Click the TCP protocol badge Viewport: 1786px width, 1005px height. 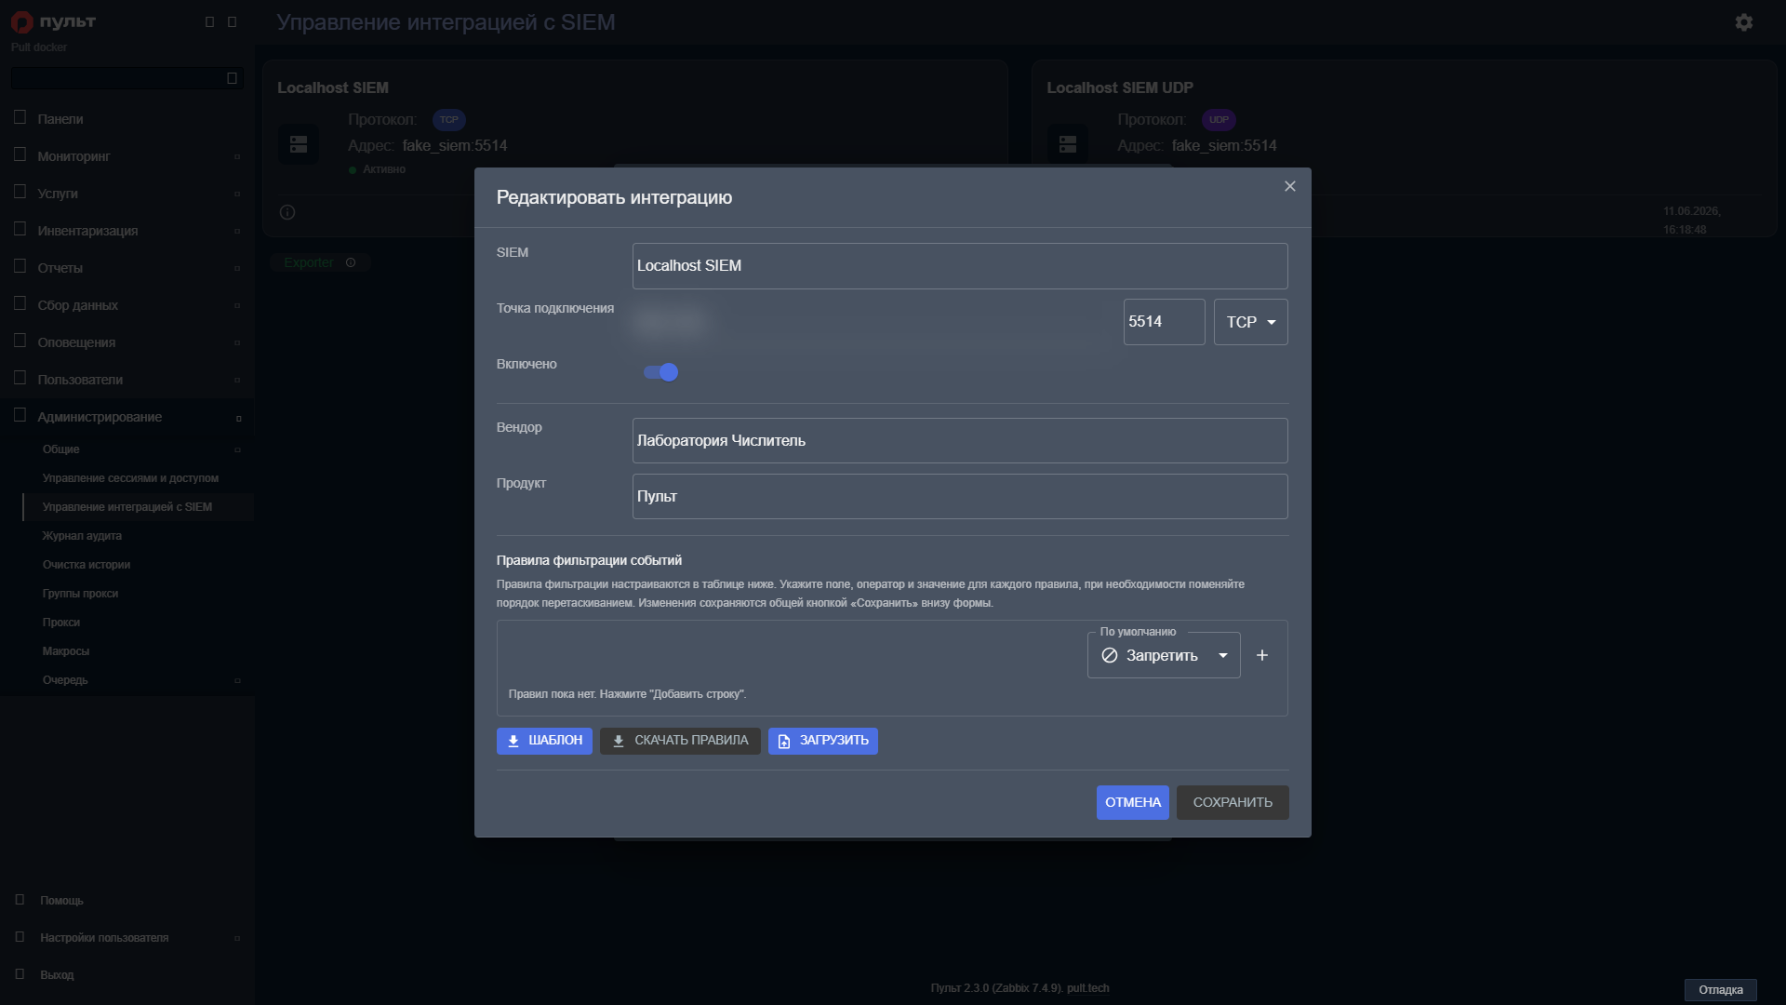click(x=449, y=120)
